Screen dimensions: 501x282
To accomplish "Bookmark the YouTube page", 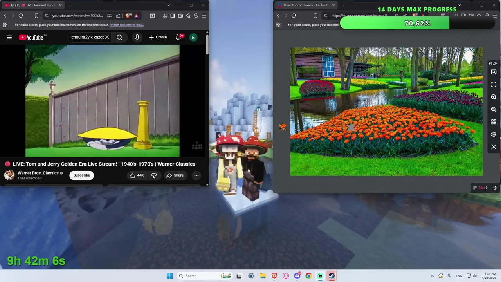I will pos(36,16).
